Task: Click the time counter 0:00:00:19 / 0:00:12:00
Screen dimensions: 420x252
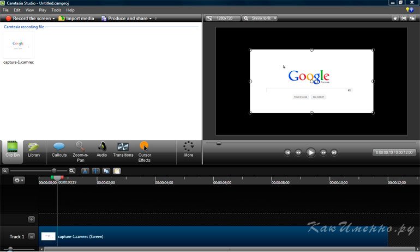Action: [x=394, y=152]
